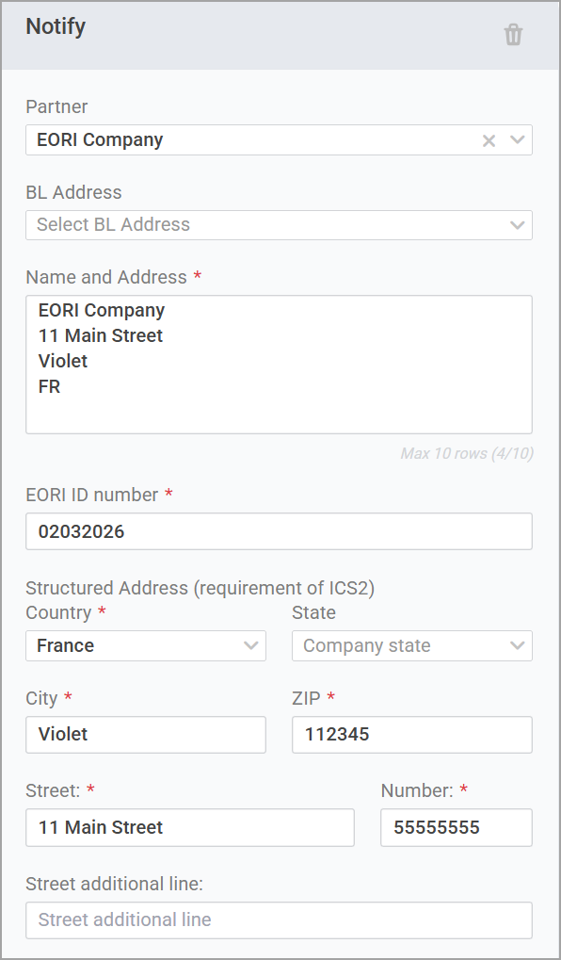Expand the Partner dropdown arrow
The height and width of the screenshot is (960, 561).
point(518,139)
